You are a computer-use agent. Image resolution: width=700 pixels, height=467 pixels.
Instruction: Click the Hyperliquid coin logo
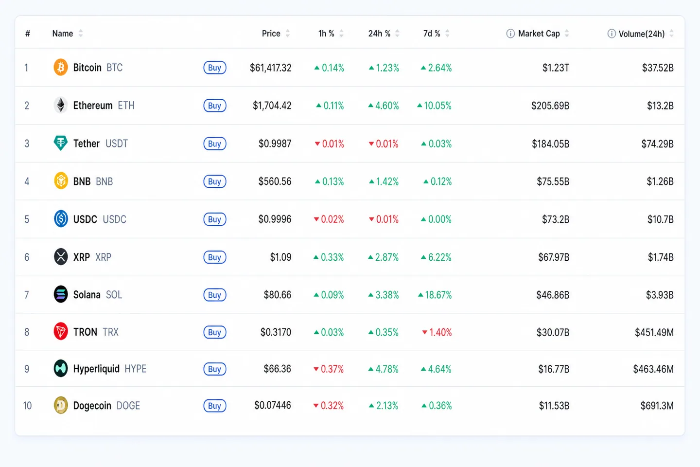coord(61,369)
